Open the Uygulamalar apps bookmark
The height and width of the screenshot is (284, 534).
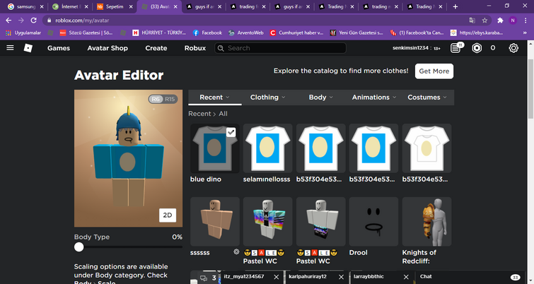point(23,32)
